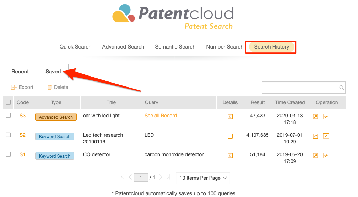Switch to the Recent tab
Viewport: 358px width, 197px height.
pyautogui.click(x=20, y=72)
